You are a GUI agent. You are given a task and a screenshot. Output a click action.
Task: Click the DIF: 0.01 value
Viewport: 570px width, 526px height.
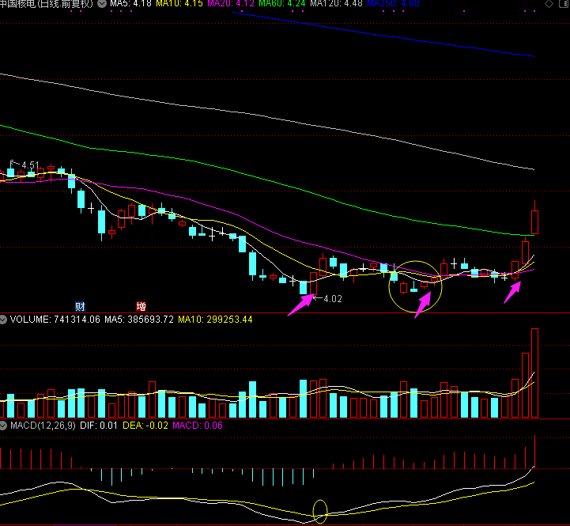click(x=99, y=426)
